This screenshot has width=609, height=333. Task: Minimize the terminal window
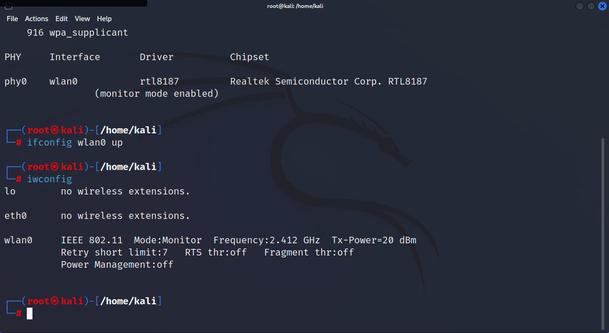(x=580, y=6)
